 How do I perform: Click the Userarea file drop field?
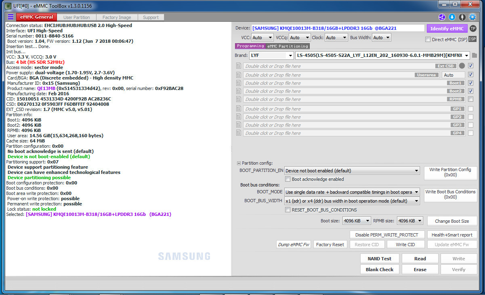[x=341, y=75]
